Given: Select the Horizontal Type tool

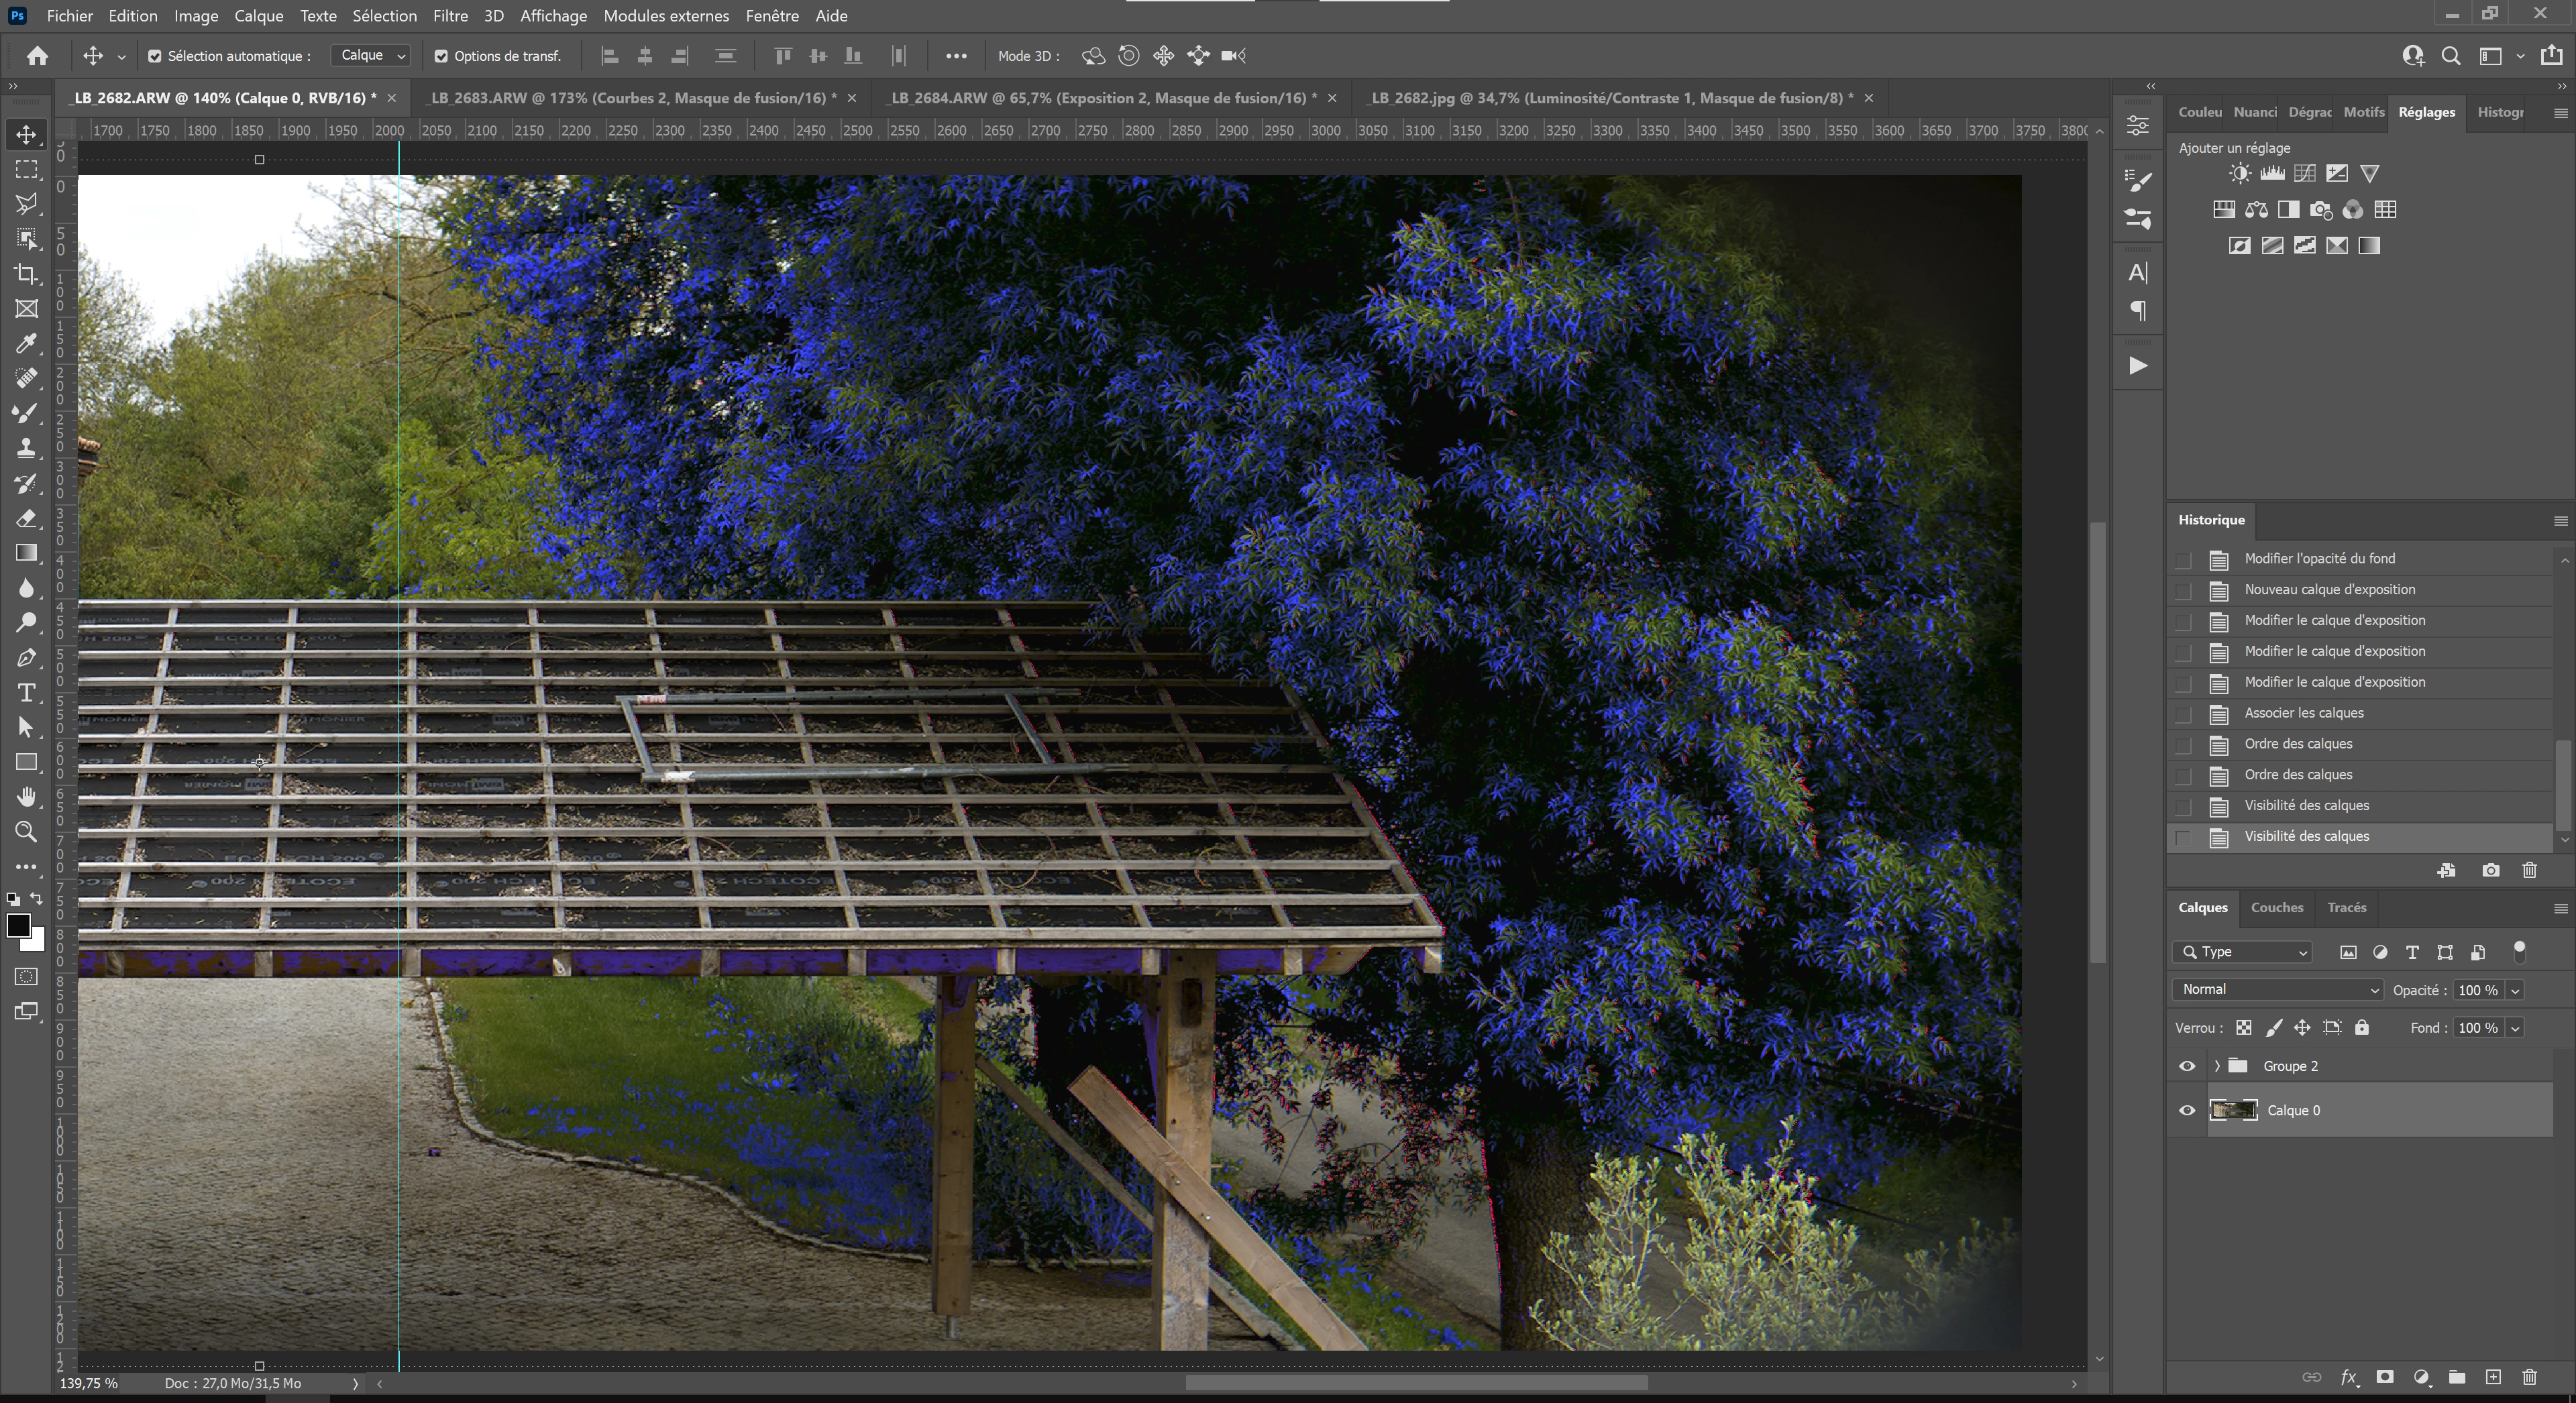Looking at the screenshot, I should click(27, 693).
